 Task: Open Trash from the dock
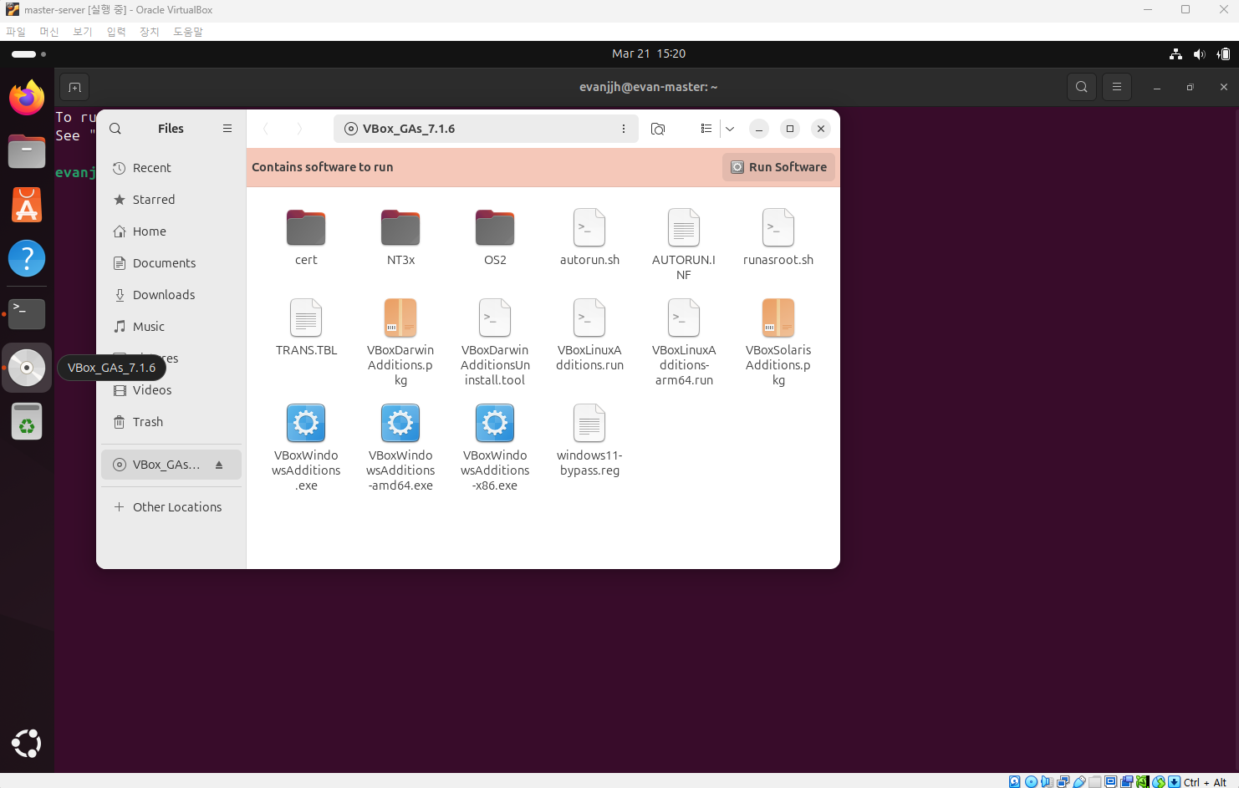(27, 421)
